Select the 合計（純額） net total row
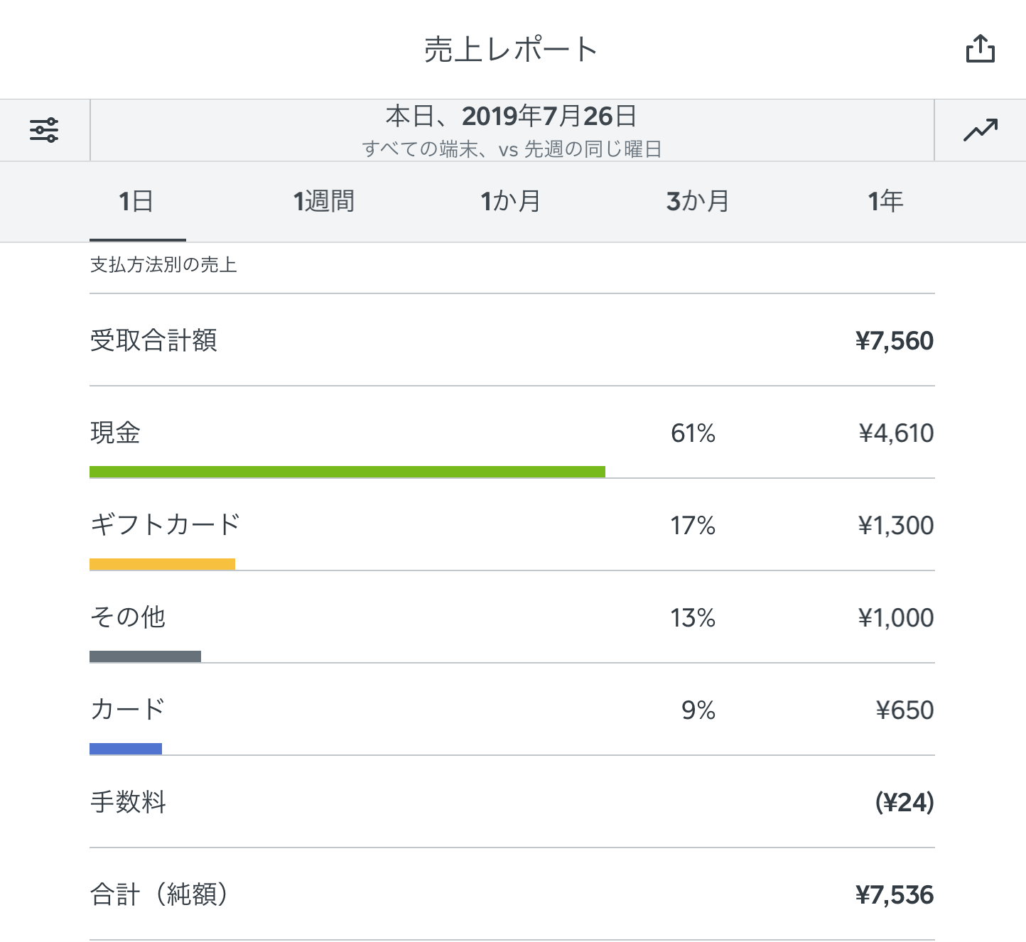This screenshot has width=1026, height=942. (513, 895)
